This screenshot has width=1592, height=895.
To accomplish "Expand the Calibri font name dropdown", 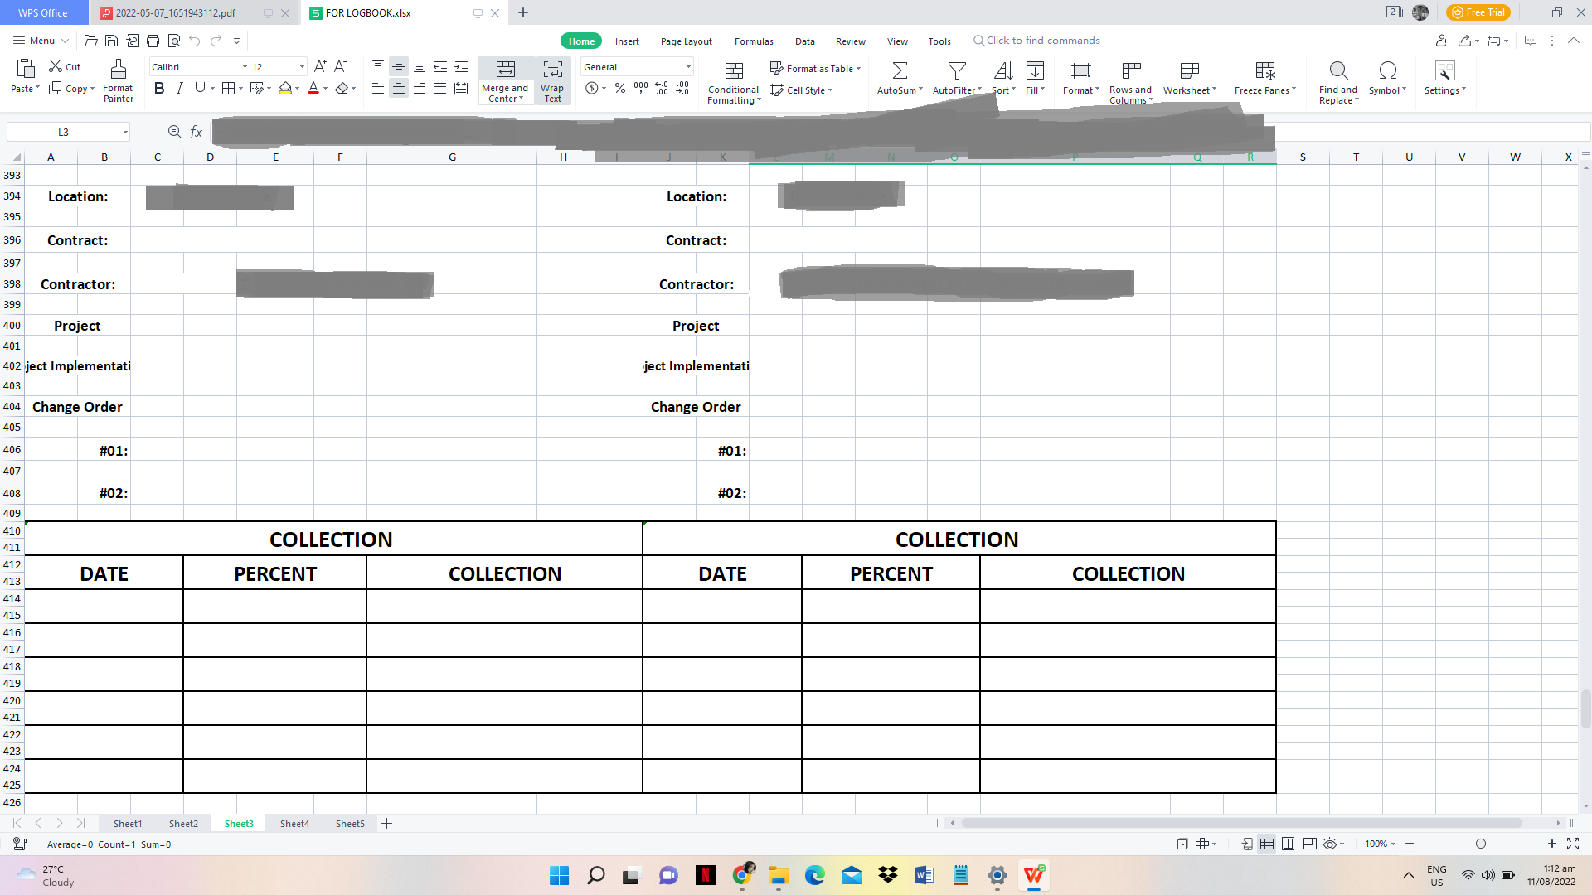I will pos(245,67).
